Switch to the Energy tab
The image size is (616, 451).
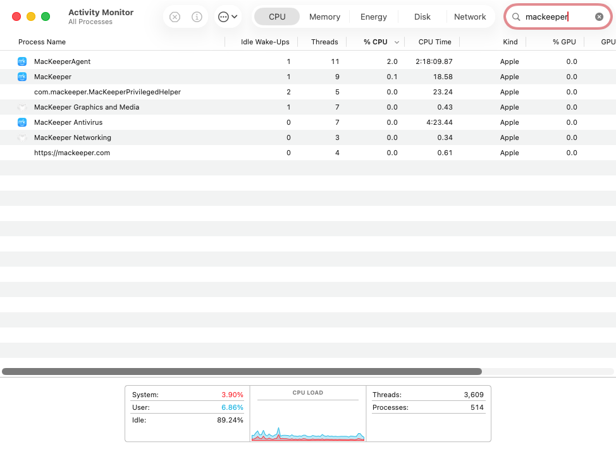[374, 17]
